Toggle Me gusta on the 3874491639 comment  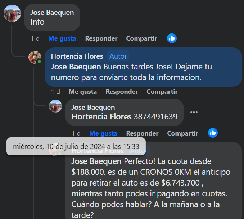(103, 133)
